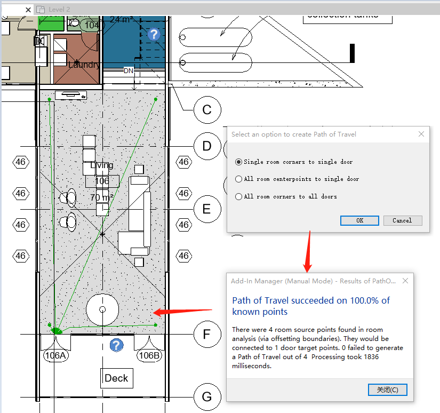Cancel the Path of Travel option dialog

coord(403,220)
